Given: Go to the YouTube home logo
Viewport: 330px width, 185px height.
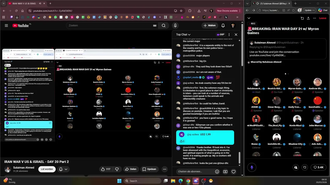Looking at the screenshot, I should 21,25.
